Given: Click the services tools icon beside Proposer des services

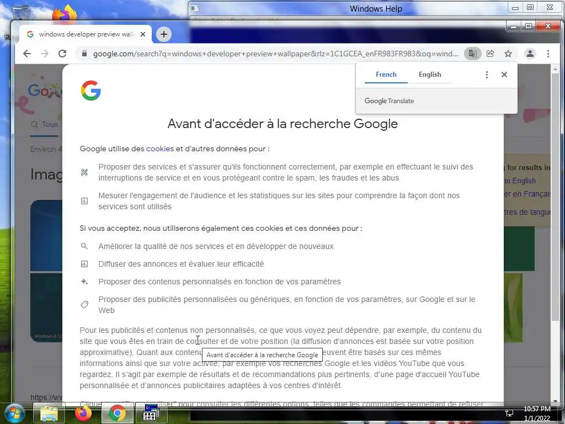Looking at the screenshot, I should coord(84,172).
